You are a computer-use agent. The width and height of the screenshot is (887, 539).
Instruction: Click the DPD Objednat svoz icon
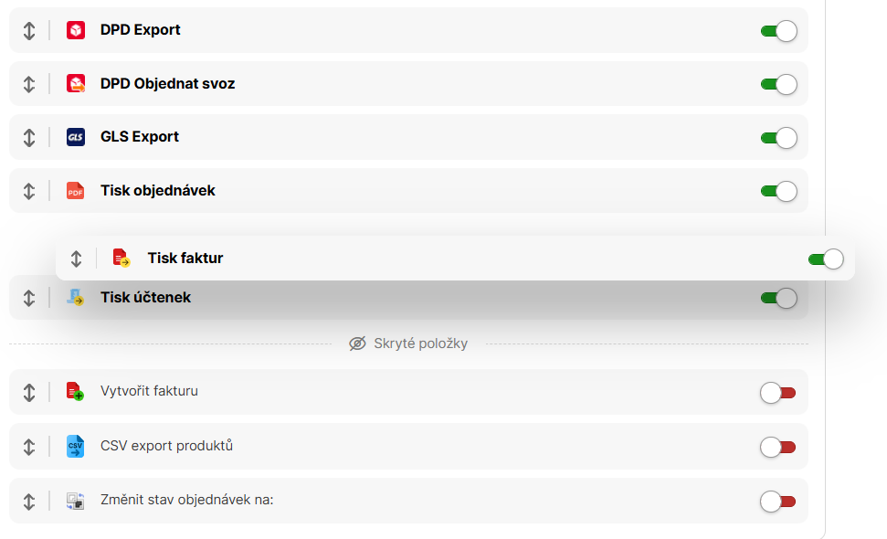[76, 84]
